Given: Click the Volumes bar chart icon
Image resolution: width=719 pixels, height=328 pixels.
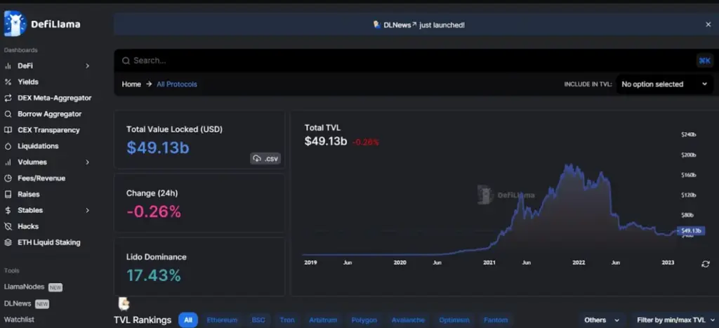Looking at the screenshot, I should pyautogui.click(x=8, y=162).
